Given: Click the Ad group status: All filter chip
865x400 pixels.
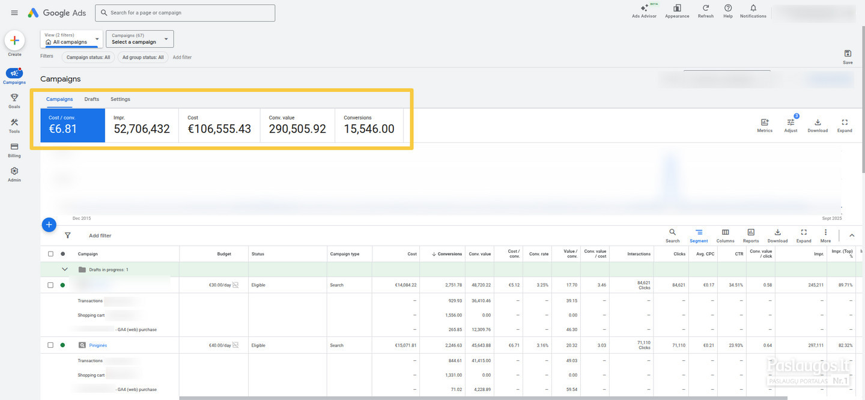Looking at the screenshot, I should coord(143,57).
